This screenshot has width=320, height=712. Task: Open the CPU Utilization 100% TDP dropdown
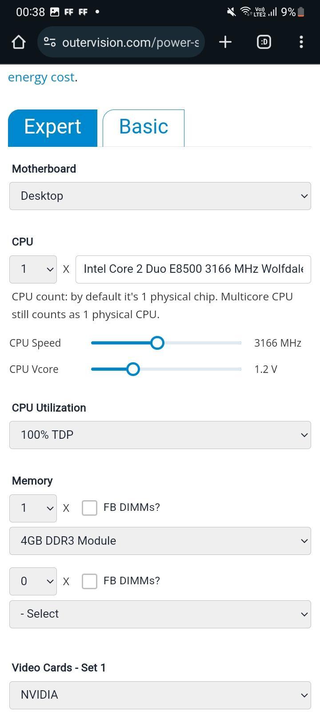tap(160, 435)
